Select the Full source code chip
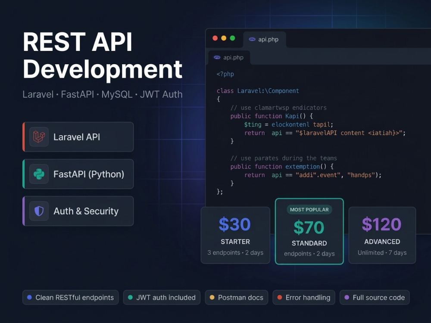 [x=375, y=297]
